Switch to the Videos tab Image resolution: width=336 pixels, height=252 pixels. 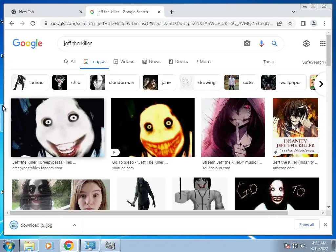(x=124, y=61)
